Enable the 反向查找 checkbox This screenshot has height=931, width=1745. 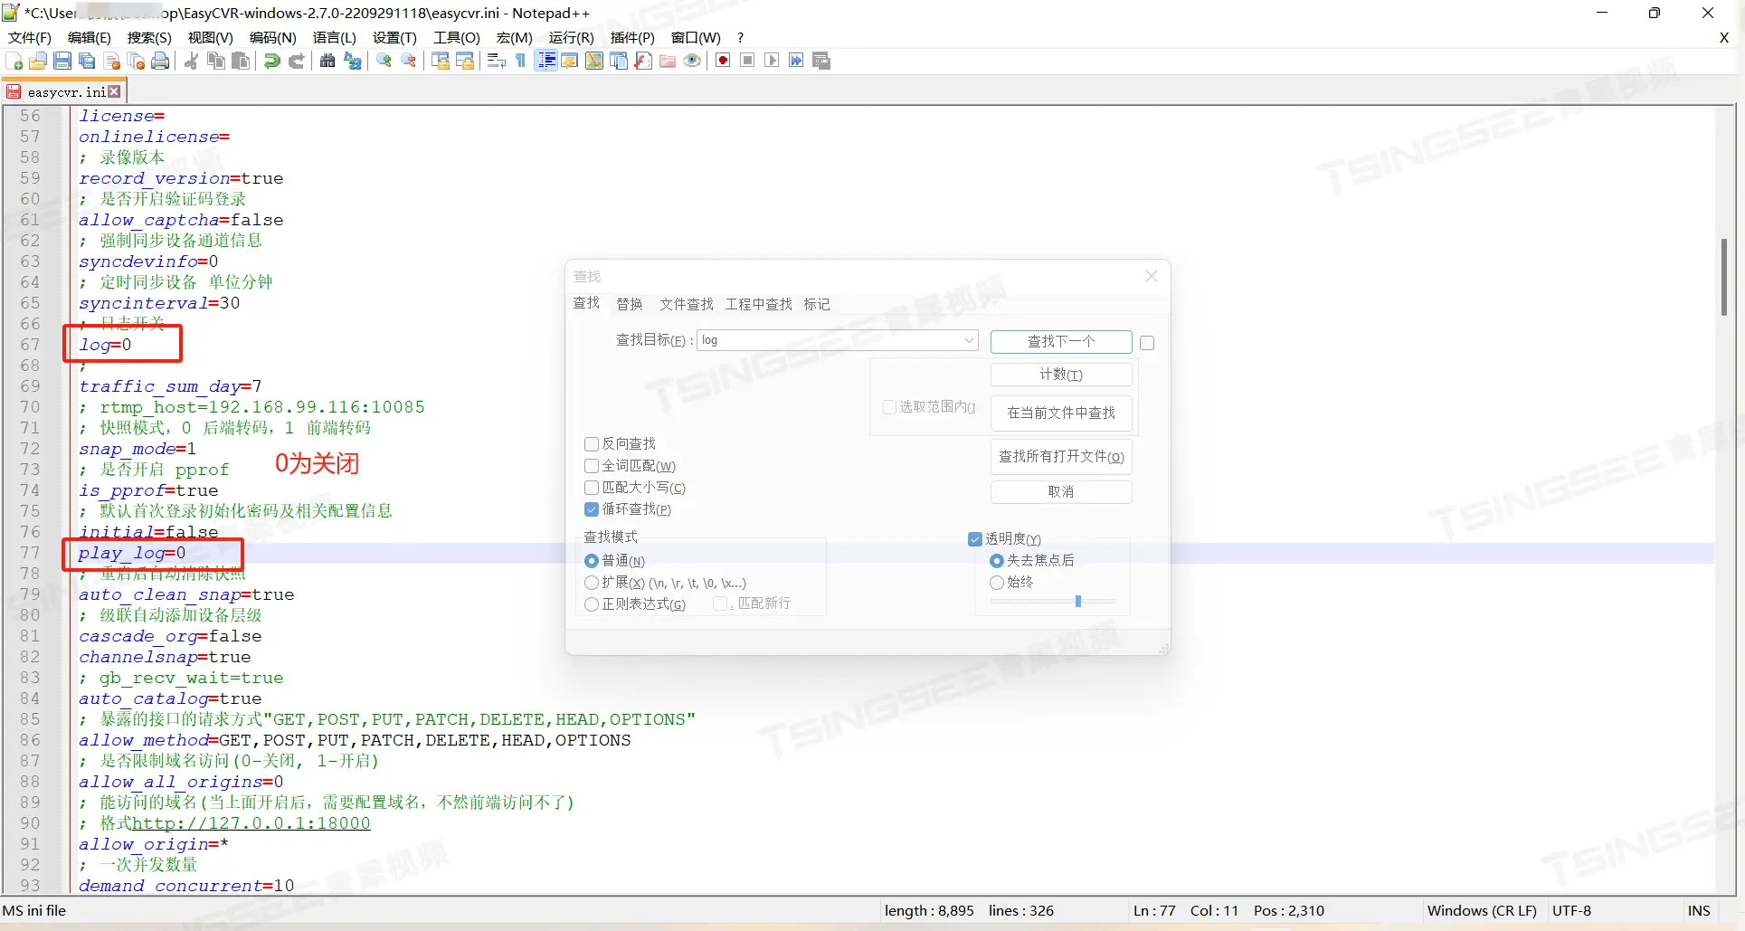[x=592, y=444]
